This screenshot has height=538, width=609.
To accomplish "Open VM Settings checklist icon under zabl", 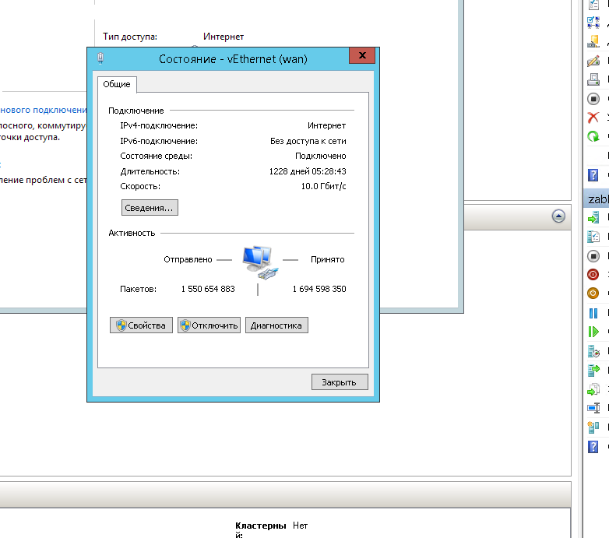I will tap(593, 237).
